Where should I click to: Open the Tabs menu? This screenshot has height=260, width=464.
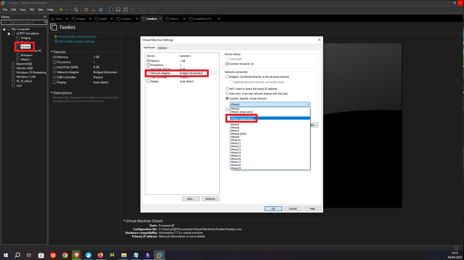41,9
